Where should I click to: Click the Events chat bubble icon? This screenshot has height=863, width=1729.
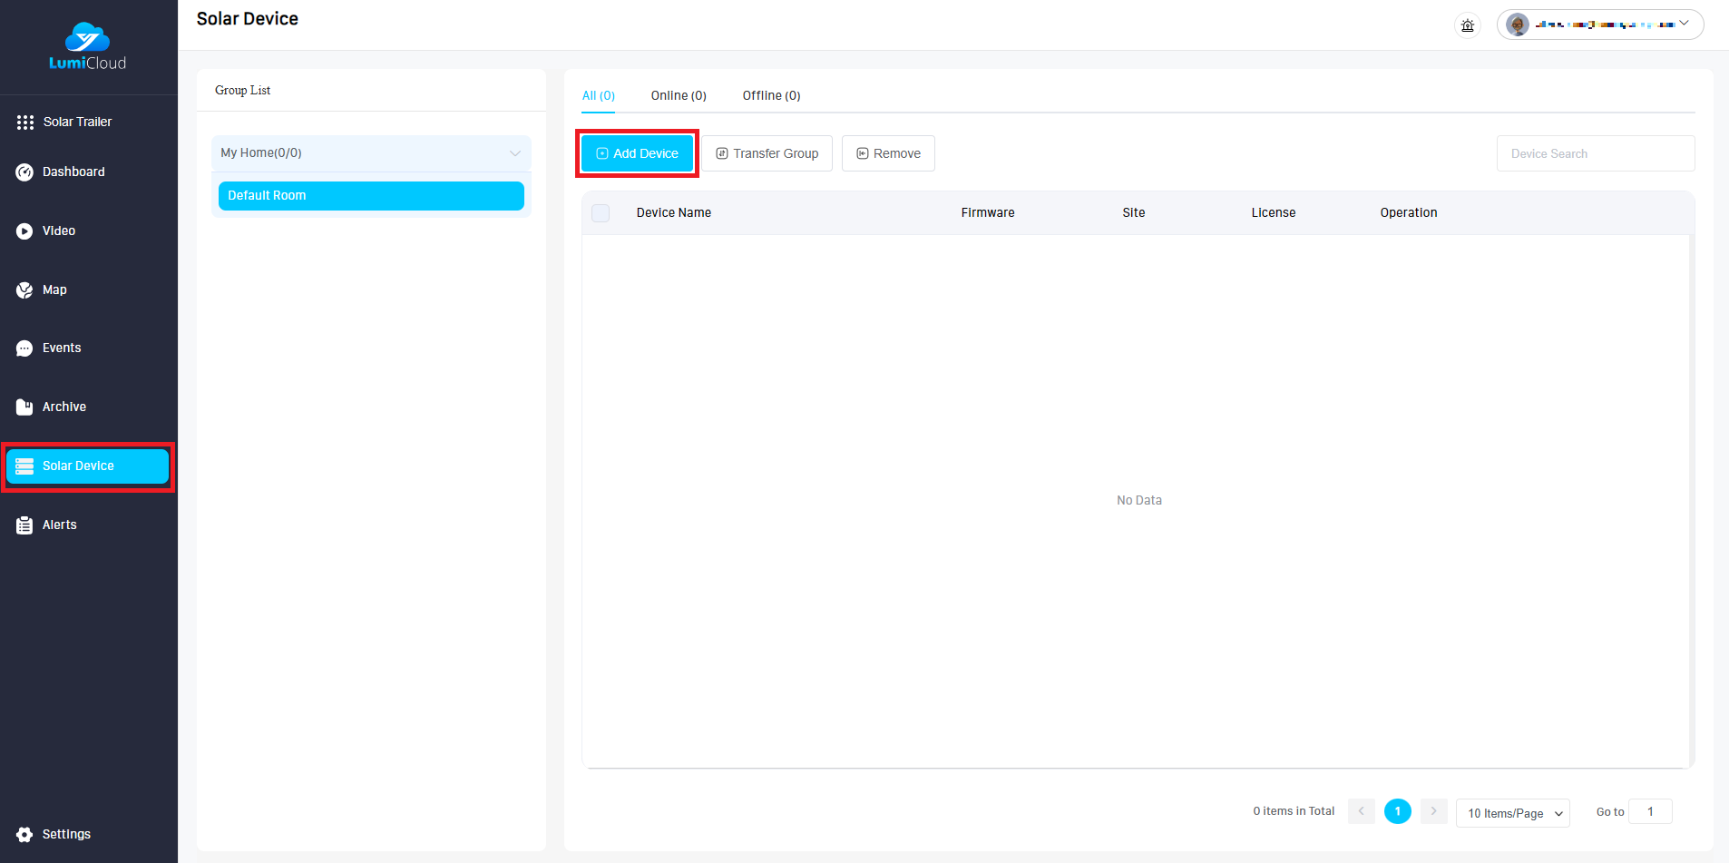tap(24, 348)
